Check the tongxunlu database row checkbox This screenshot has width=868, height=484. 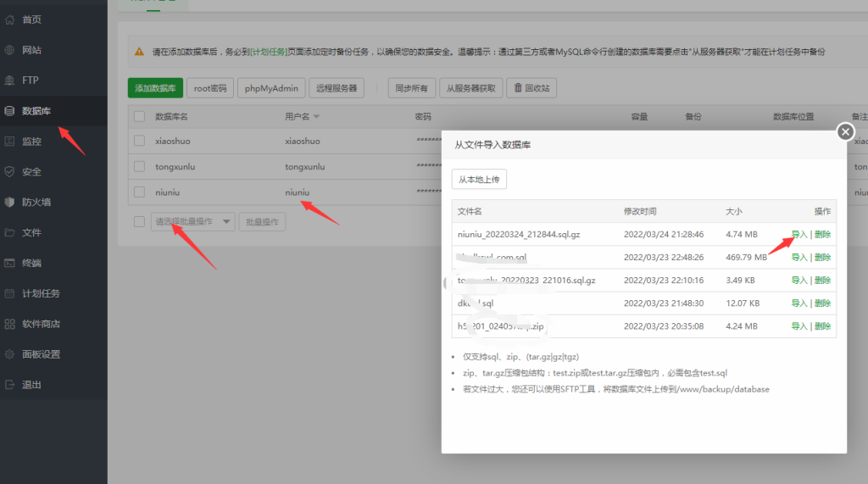pos(140,167)
